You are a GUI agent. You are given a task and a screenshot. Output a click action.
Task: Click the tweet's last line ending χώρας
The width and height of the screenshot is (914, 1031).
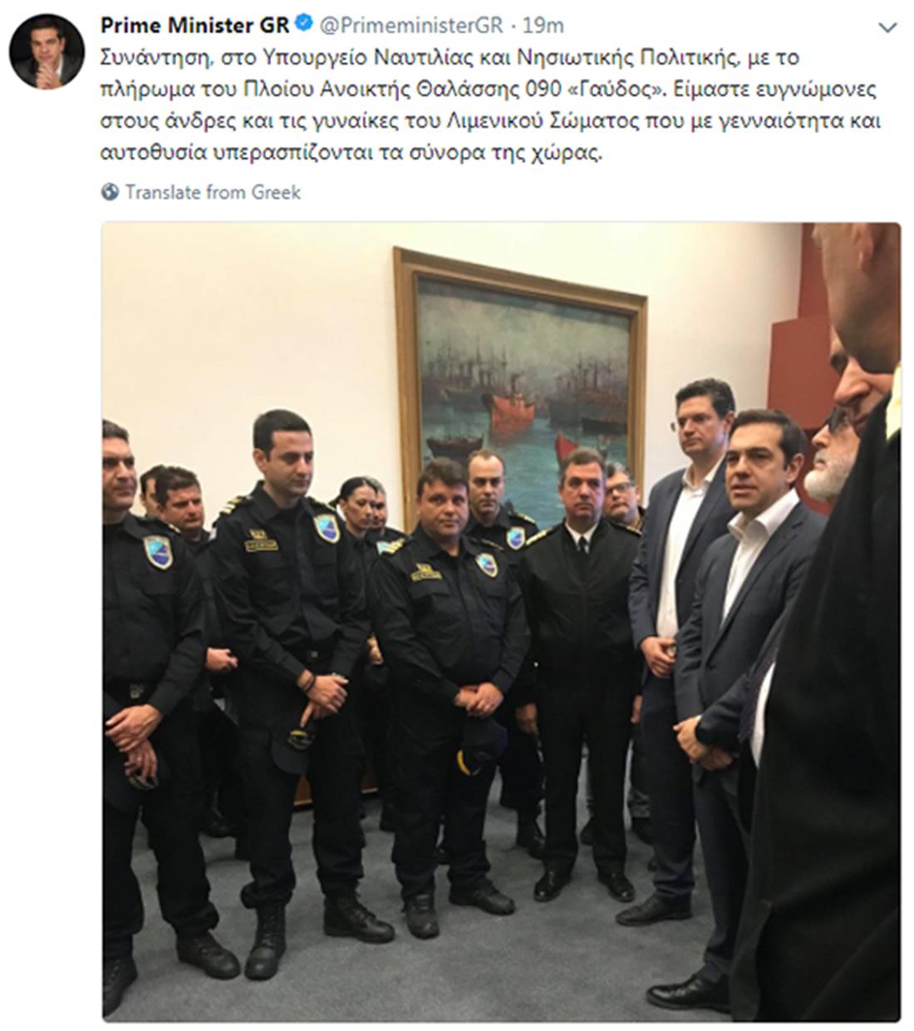350,155
